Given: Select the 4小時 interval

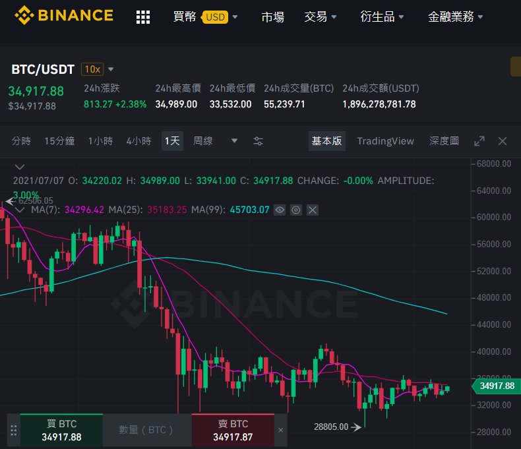Looking at the screenshot, I should point(139,141).
